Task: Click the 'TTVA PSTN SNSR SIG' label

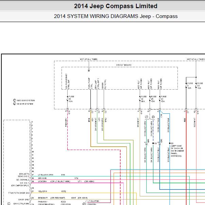Action: [19, 193]
